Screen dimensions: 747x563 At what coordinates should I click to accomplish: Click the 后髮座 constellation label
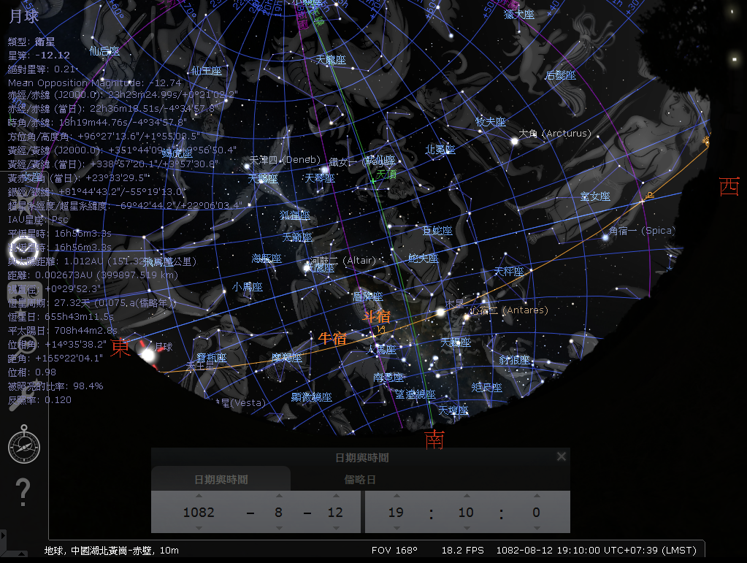[561, 75]
